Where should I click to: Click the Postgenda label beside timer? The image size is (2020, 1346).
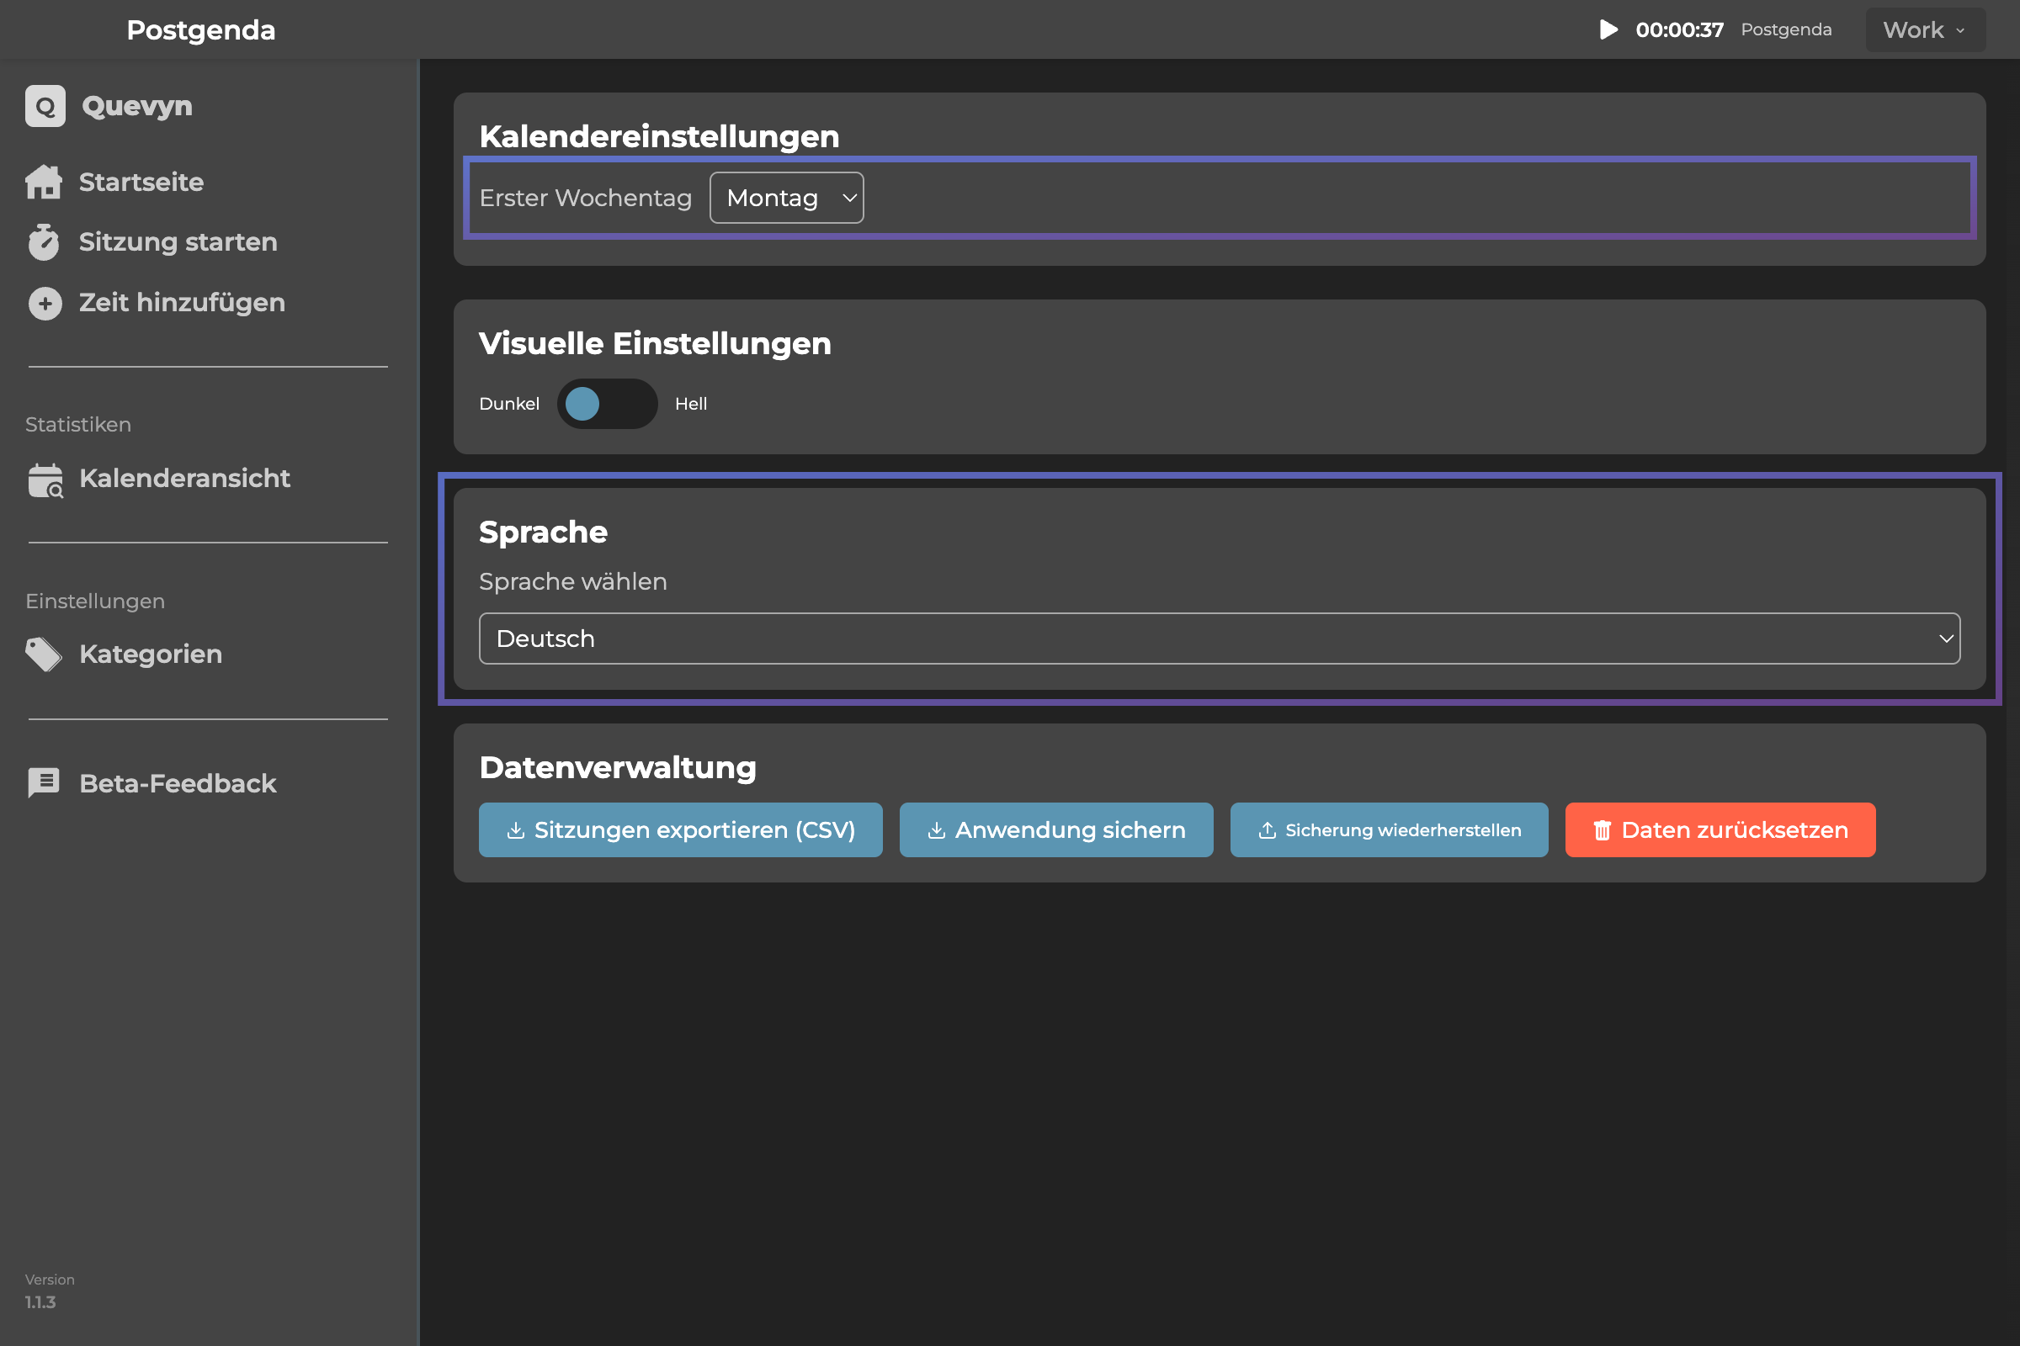(1786, 30)
